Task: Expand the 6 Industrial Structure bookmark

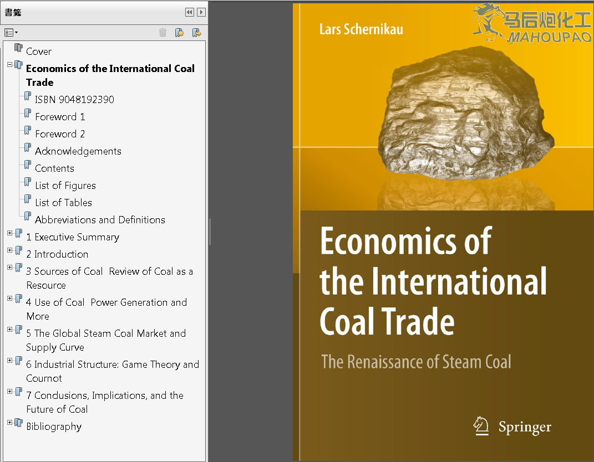Action: [x=10, y=361]
